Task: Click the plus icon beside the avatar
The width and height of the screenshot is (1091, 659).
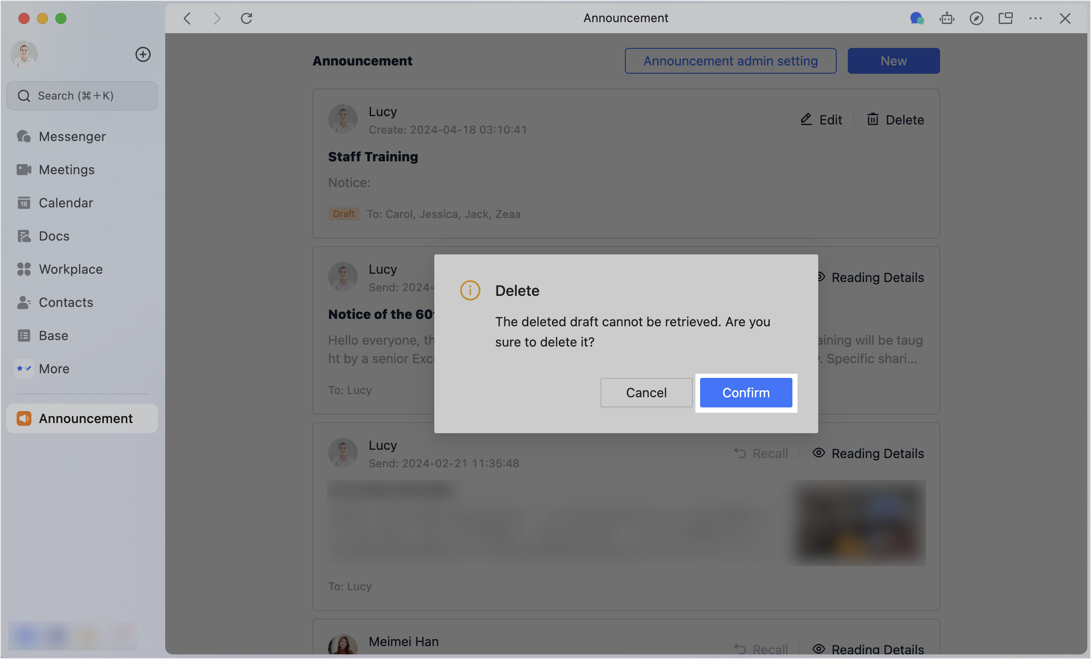Action: [x=143, y=54]
